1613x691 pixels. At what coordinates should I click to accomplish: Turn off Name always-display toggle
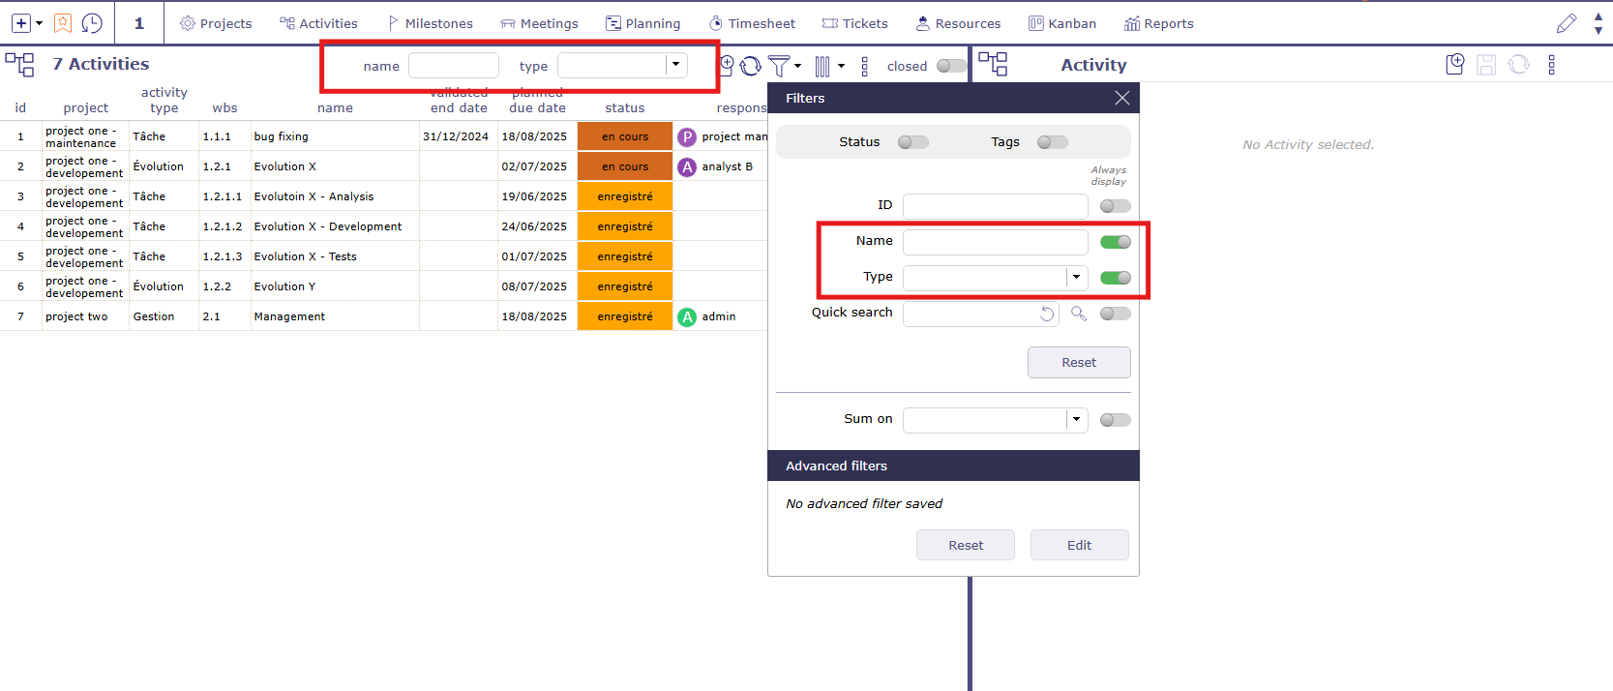[1115, 242]
